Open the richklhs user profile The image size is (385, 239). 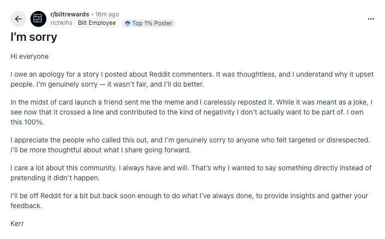pos(61,23)
